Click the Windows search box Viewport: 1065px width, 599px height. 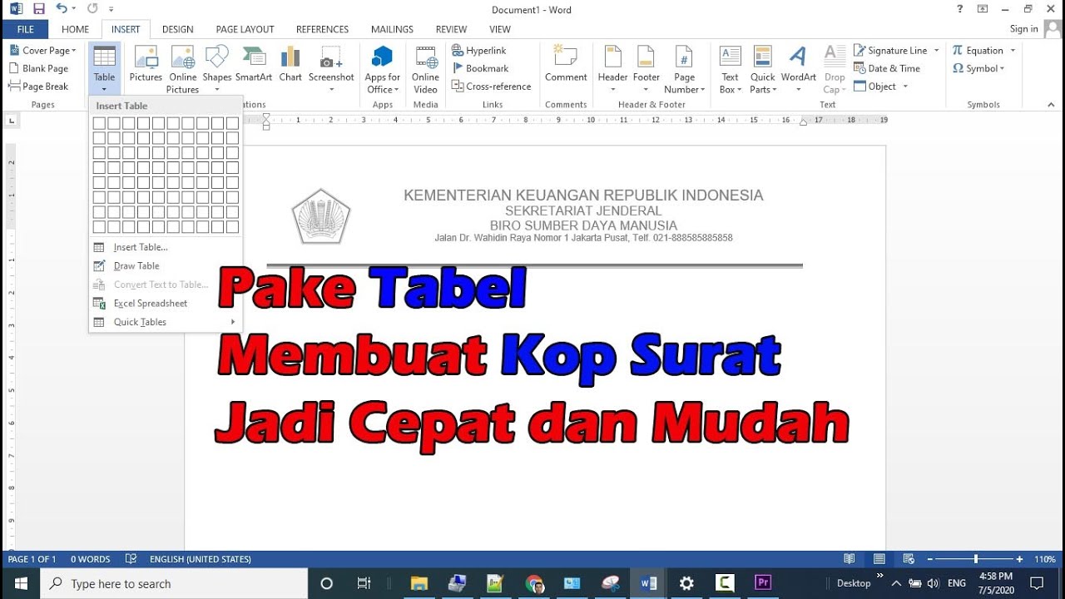[174, 583]
